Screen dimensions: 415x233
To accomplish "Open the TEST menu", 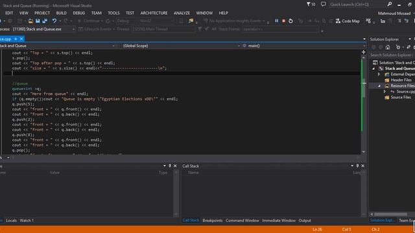I will [x=130, y=13].
